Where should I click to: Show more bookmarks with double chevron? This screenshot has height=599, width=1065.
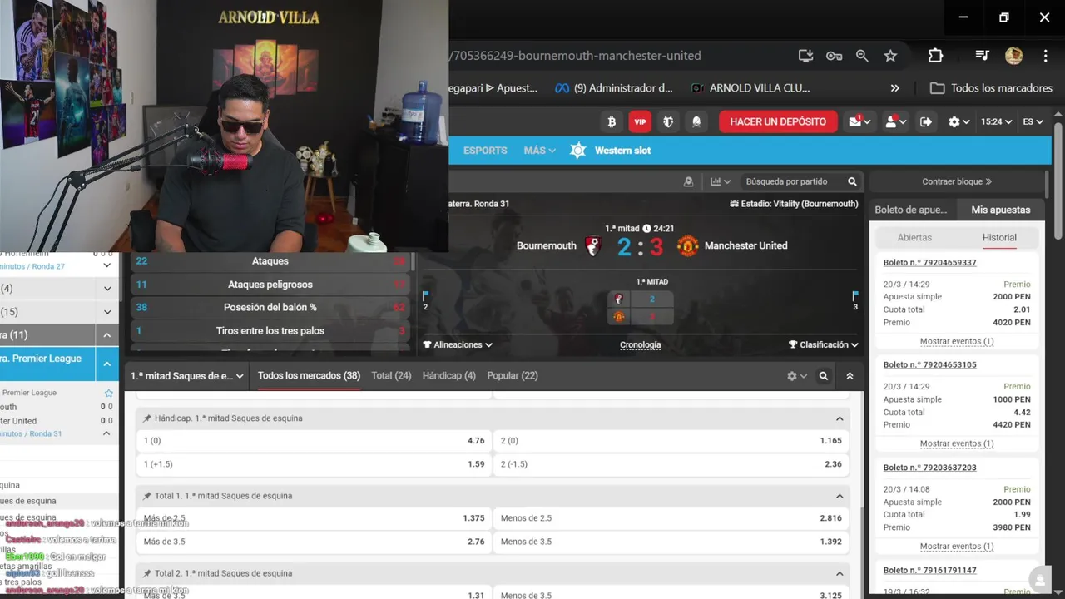coord(894,88)
